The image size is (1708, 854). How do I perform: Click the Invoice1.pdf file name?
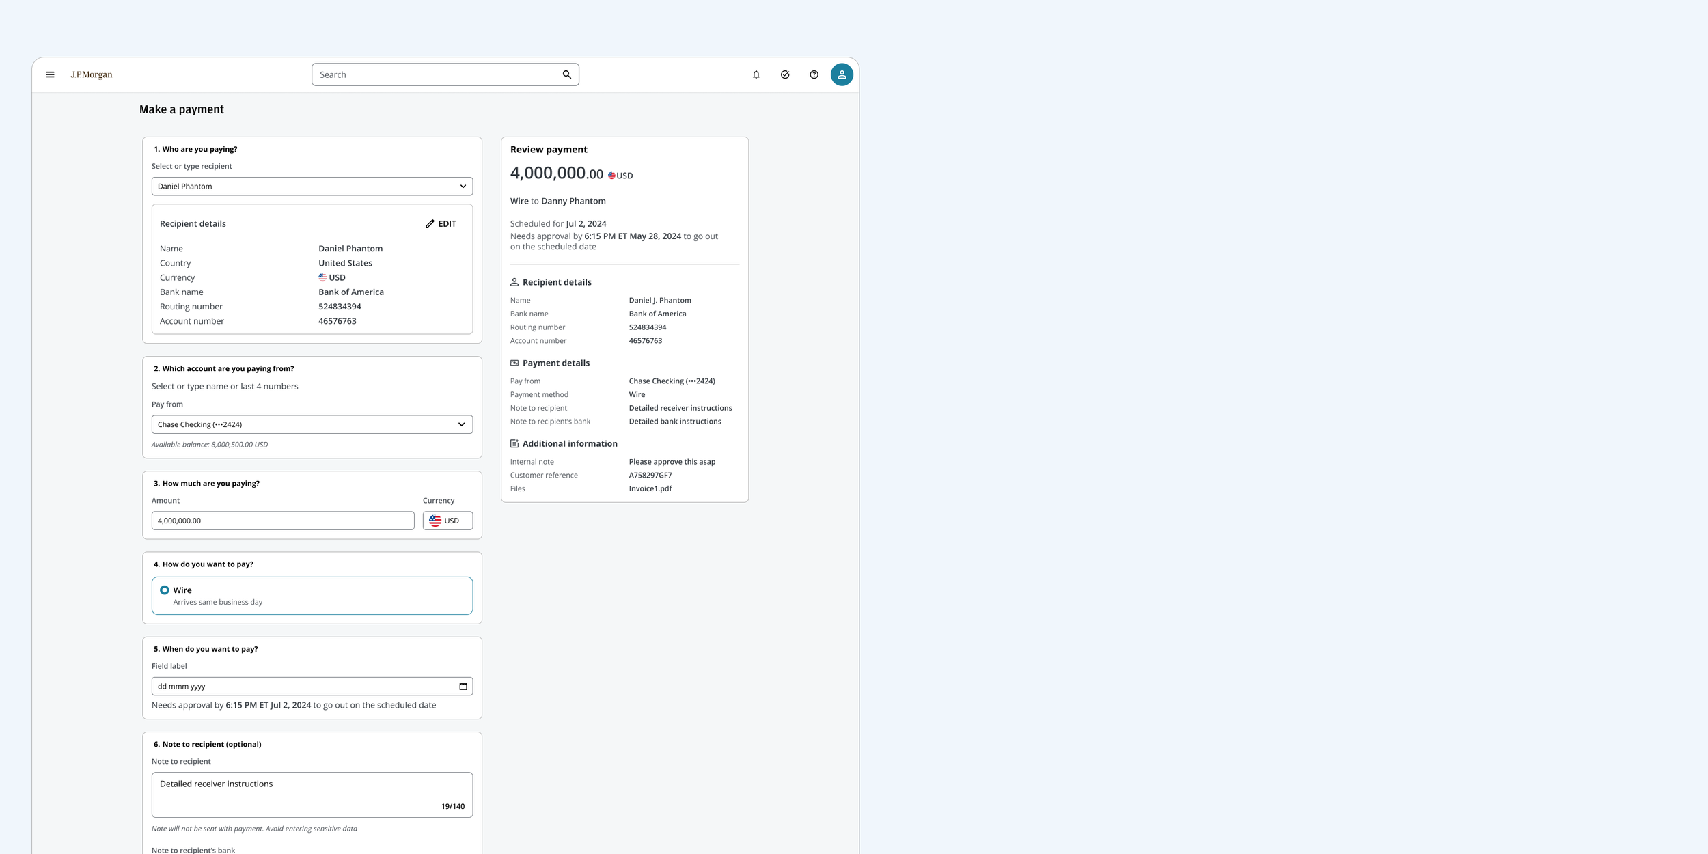(650, 488)
